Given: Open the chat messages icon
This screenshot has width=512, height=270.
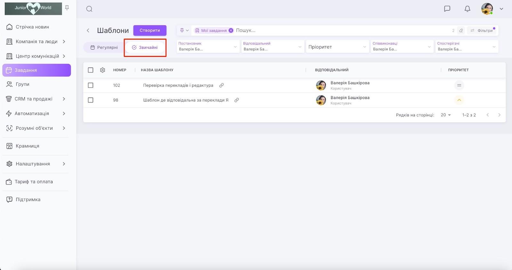Looking at the screenshot, I should pyautogui.click(x=447, y=9).
